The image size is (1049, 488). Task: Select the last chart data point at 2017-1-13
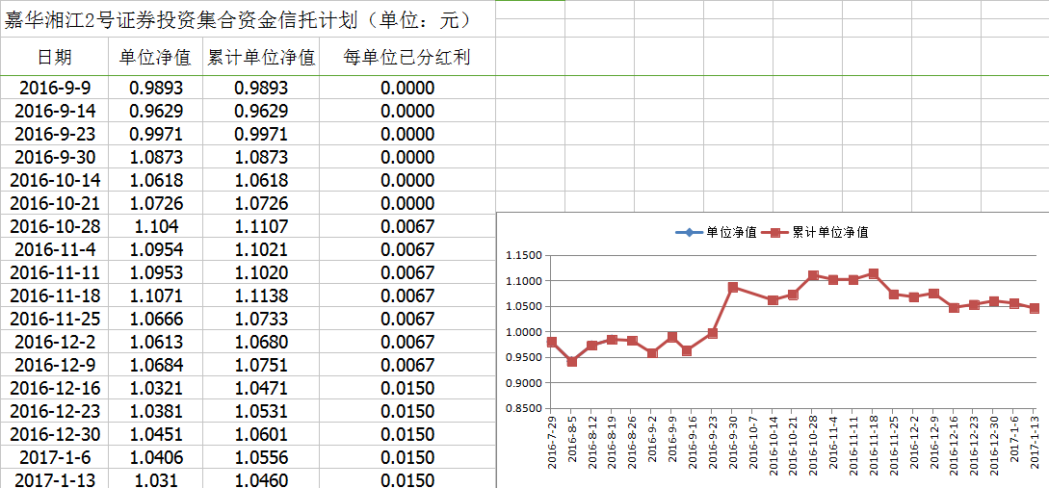pos(1035,308)
